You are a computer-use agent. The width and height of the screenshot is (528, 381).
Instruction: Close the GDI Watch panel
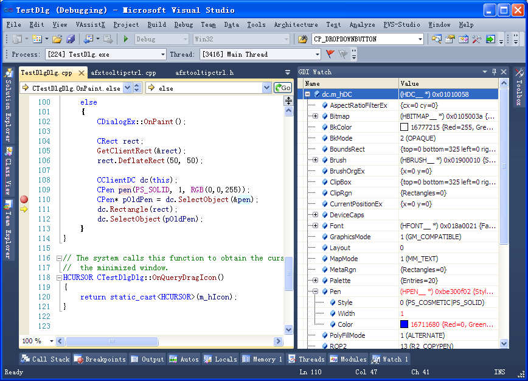(x=504, y=72)
